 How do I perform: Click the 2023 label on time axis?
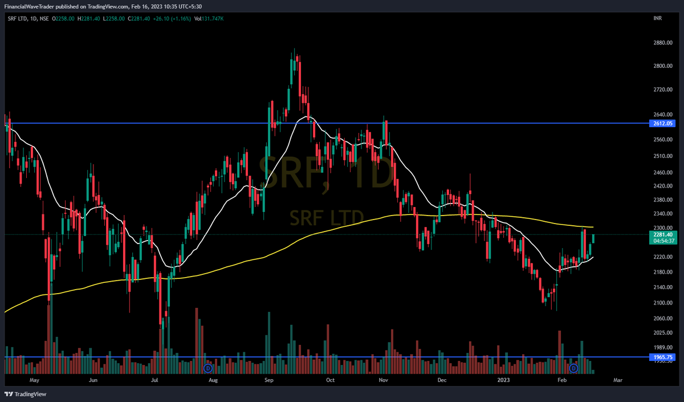pyautogui.click(x=503, y=379)
